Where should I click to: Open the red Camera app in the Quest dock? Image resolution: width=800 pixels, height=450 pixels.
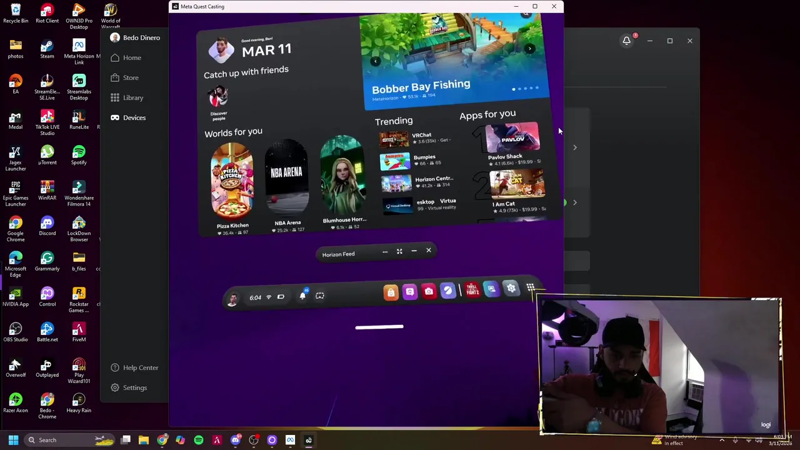429,291
